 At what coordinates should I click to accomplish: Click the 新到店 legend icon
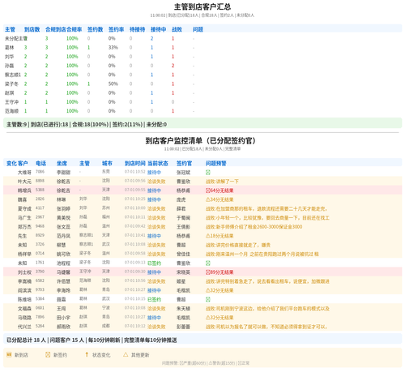point(9,354)
